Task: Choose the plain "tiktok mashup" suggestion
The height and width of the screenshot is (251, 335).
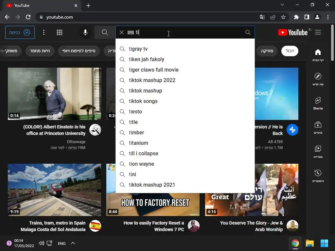Action: tap(185, 91)
